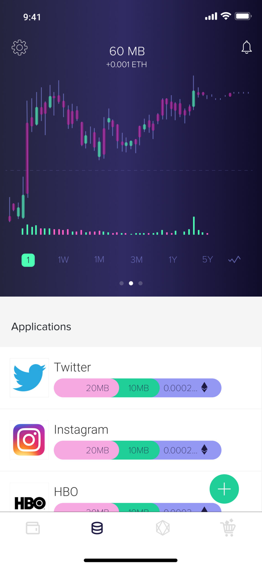Tap the Instagram app logo
This screenshot has height=568, width=262.
click(x=29, y=440)
